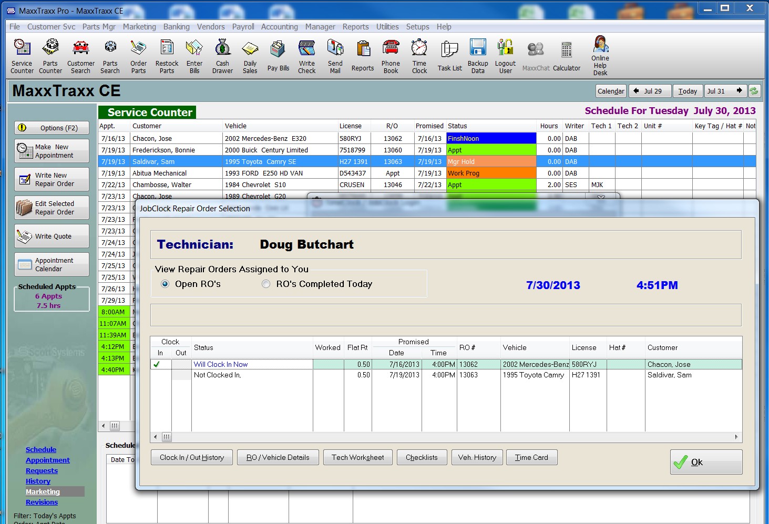Viewport: 769px width, 524px height.
Task: Open Checklists button
Action: click(x=422, y=457)
